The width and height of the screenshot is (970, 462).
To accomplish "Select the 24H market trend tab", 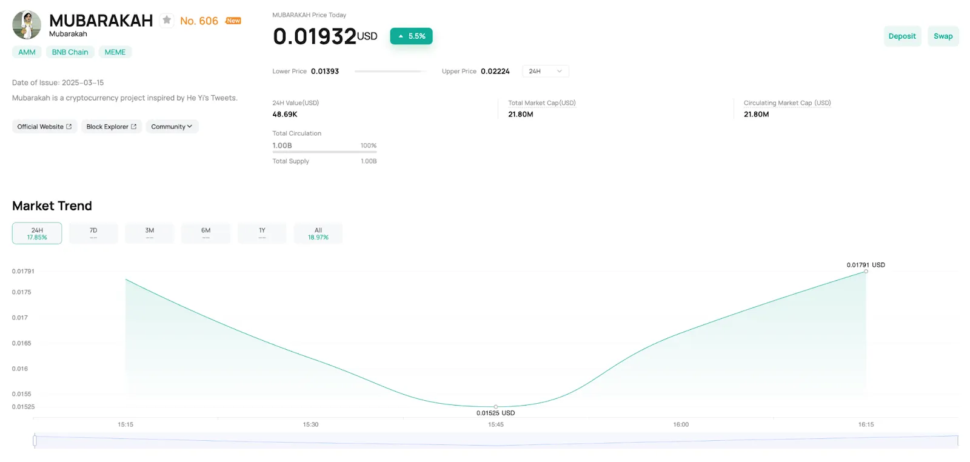I will pyautogui.click(x=37, y=233).
